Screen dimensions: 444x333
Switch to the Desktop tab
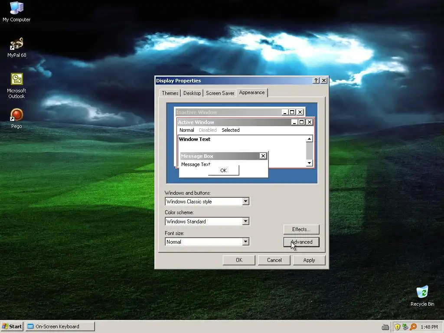192,93
